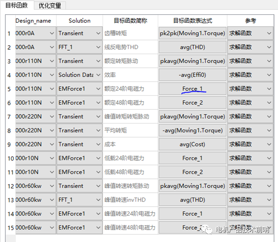Screen dimensions: 278x242
Task: Open Design_name dropdown in row 15
Action: pyautogui.click(x=36, y=228)
